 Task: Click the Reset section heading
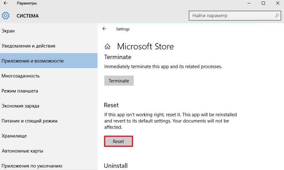click(111, 105)
